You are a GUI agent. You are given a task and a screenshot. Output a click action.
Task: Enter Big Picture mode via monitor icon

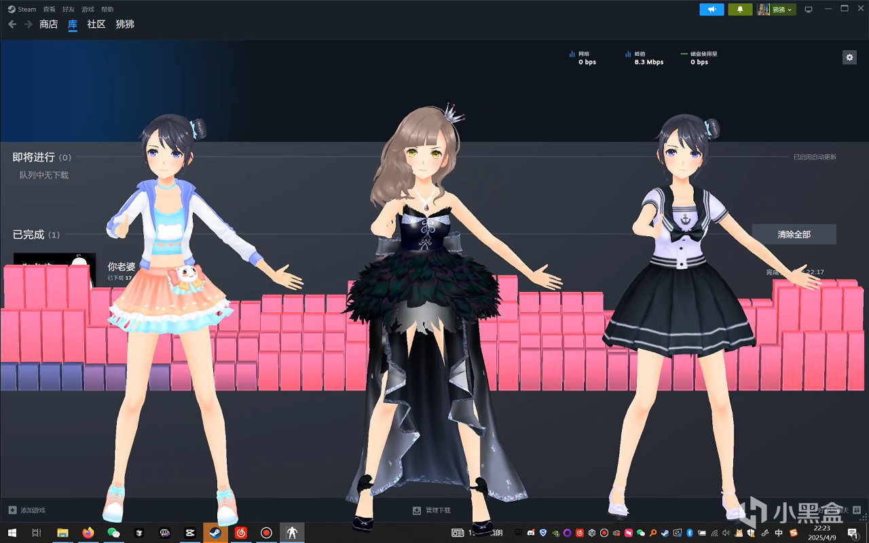[x=809, y=10]
